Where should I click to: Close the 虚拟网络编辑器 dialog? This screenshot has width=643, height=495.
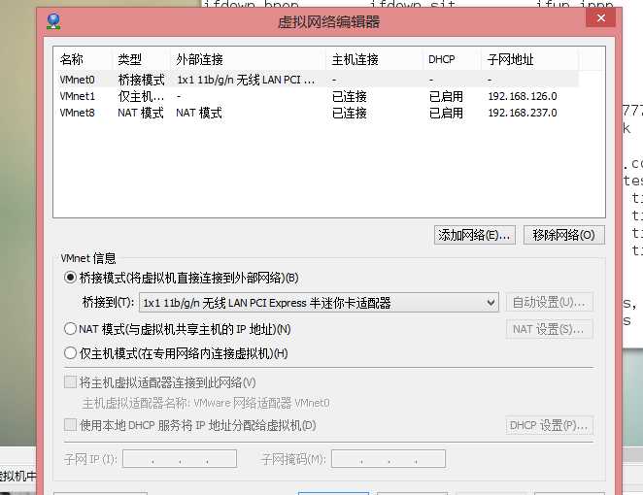click(x=601, y=18)
